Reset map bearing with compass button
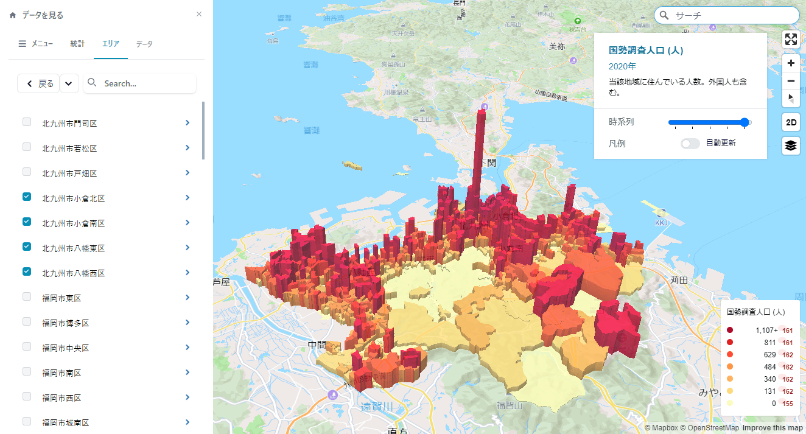Viewport: 806px width, 434px height. tap(791, 98)
